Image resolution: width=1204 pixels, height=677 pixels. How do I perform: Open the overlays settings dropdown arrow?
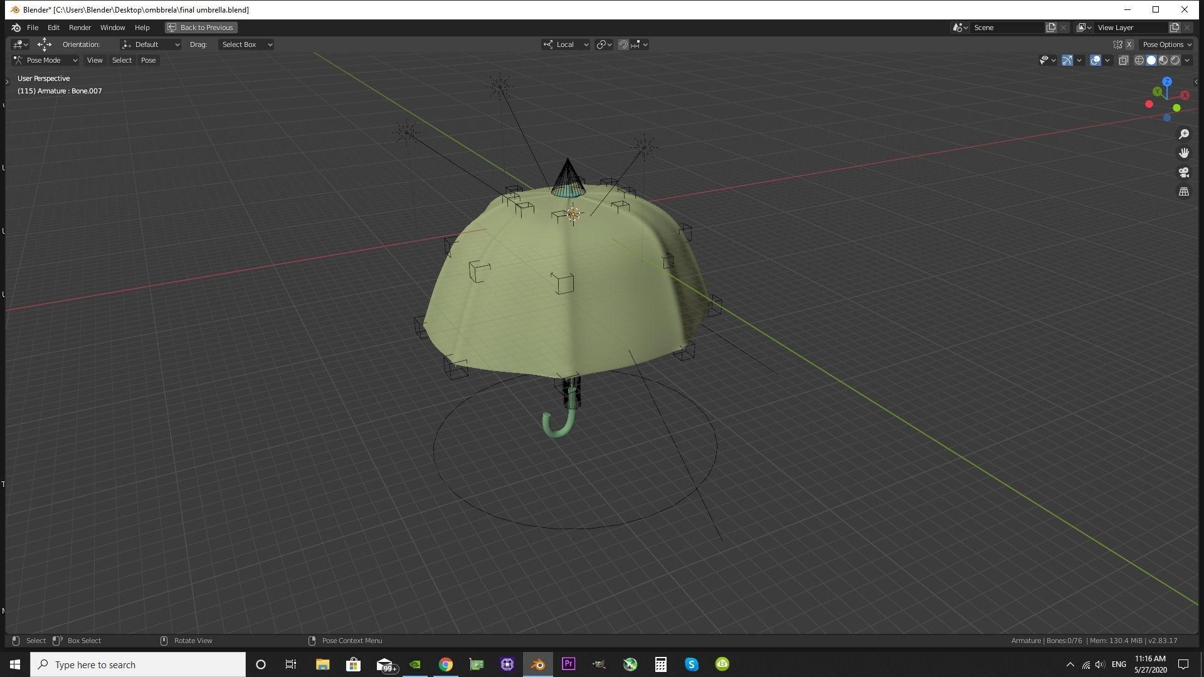1107,60
